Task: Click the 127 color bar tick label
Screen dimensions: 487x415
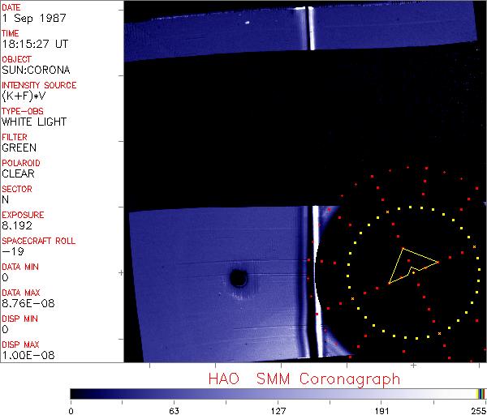Action: coord(278,409)
